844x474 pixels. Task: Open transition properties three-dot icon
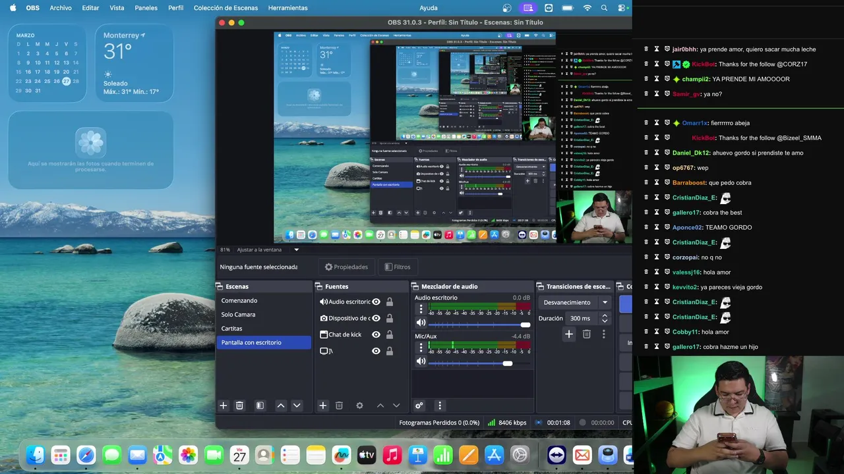(x=603, y=334)
